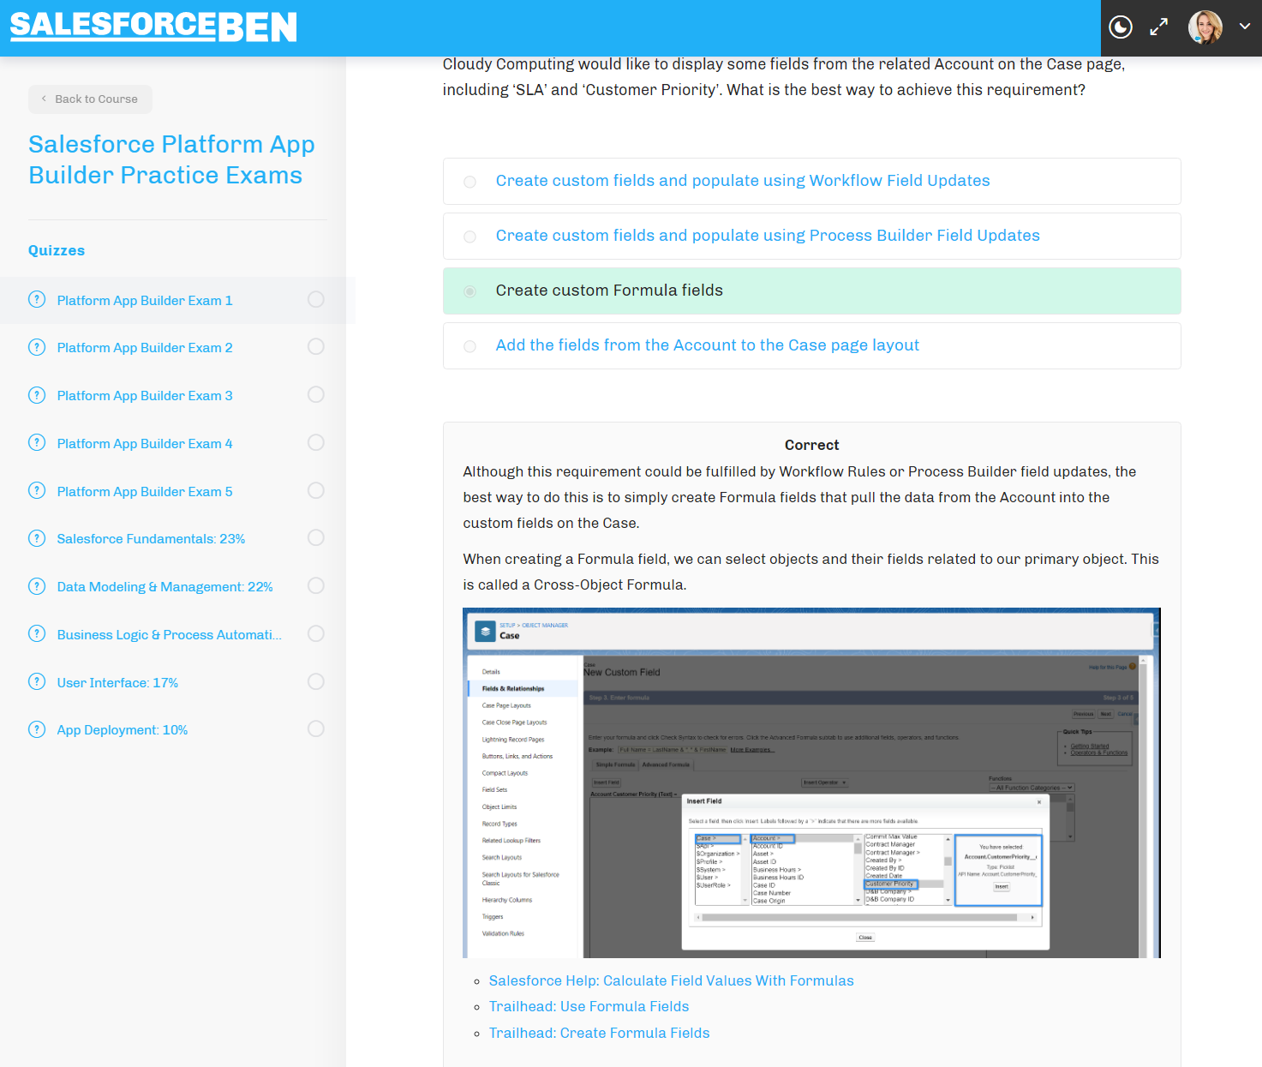Image resolution: width=1262 pixels, height=1067 pixels.
Task: Click question icon beside Business Logic & Process Automation
Action: (37, 634)
